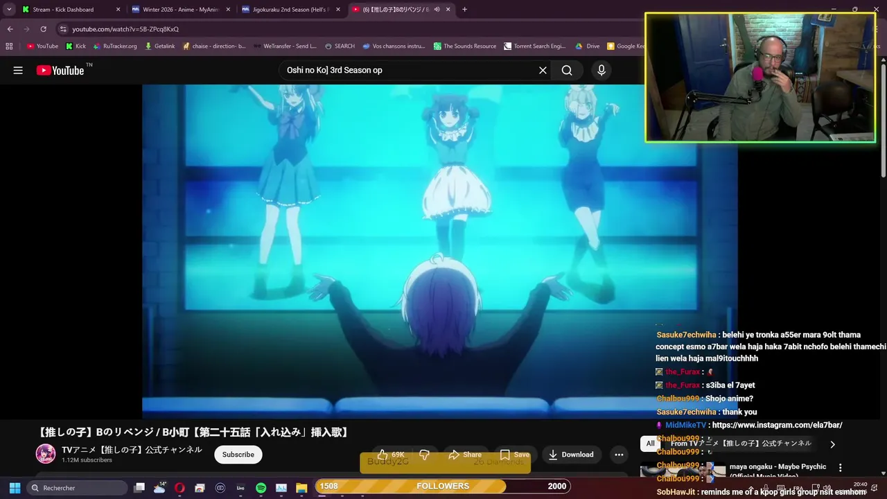The width and height of the screenshot is (887, 499).
Task: Open the tab search dropdown arrow
Action: [x=9, y=10]
